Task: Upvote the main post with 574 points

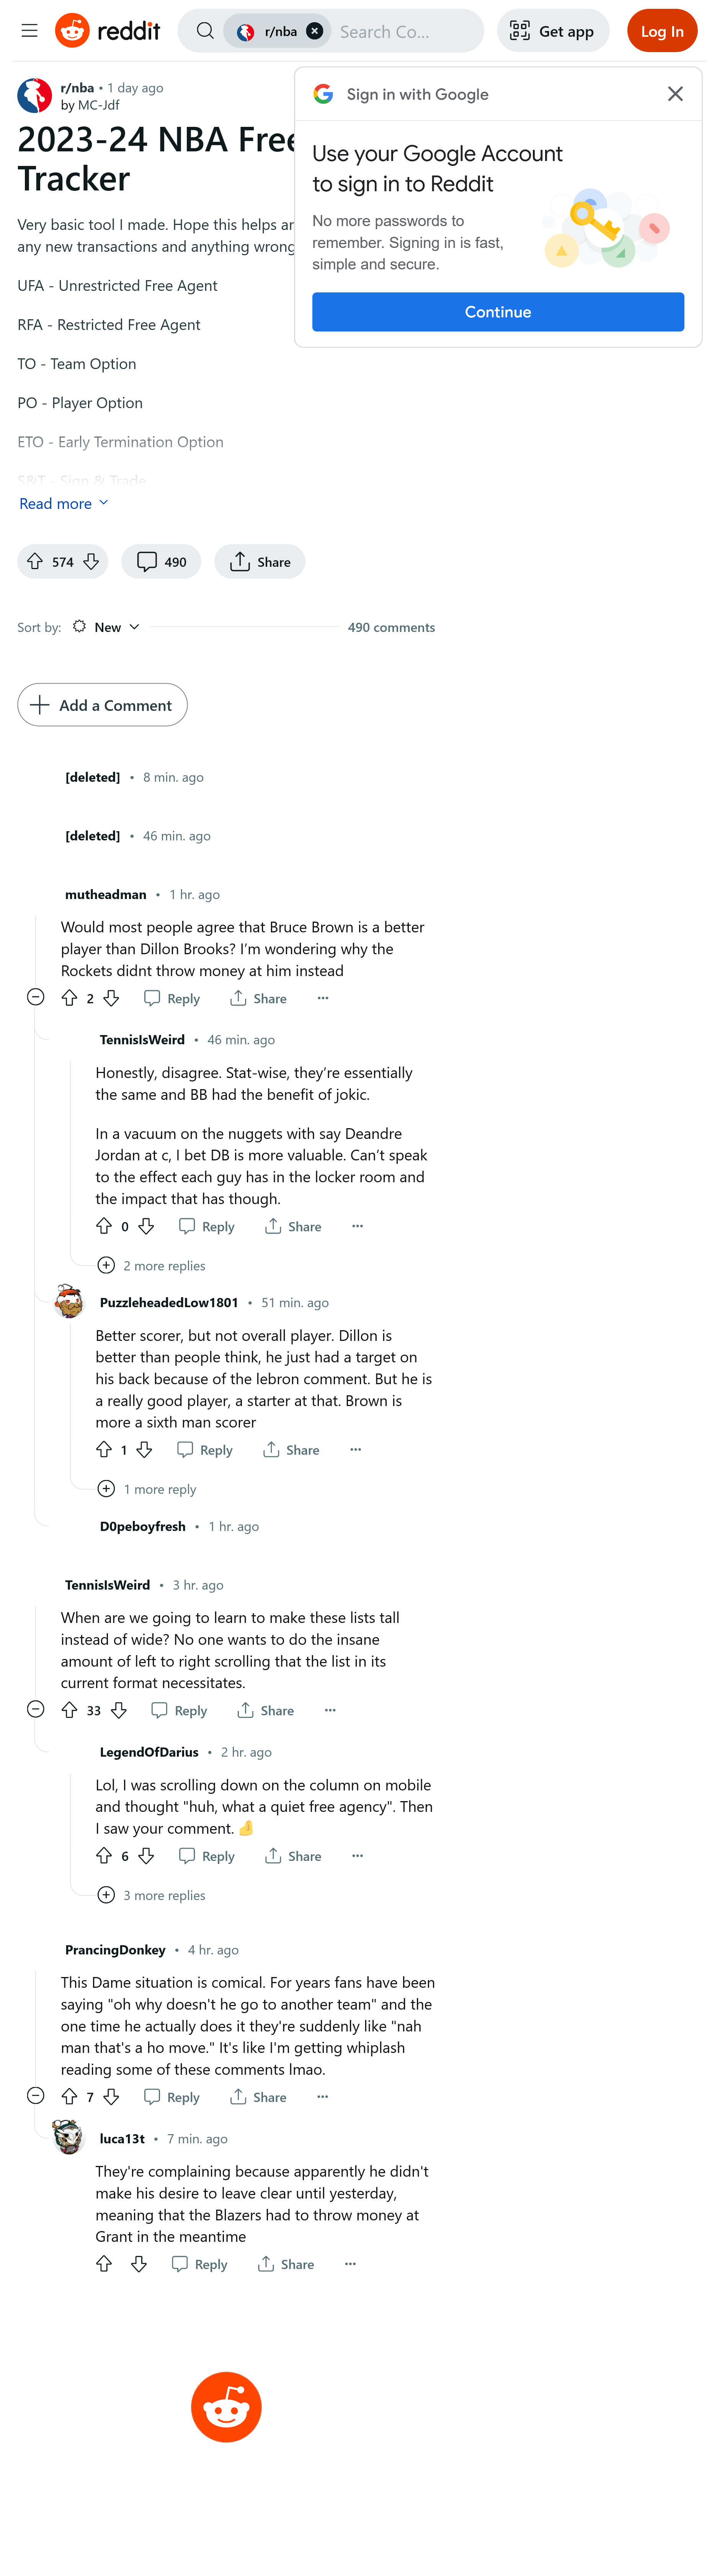Action: (x=35, y=562)
